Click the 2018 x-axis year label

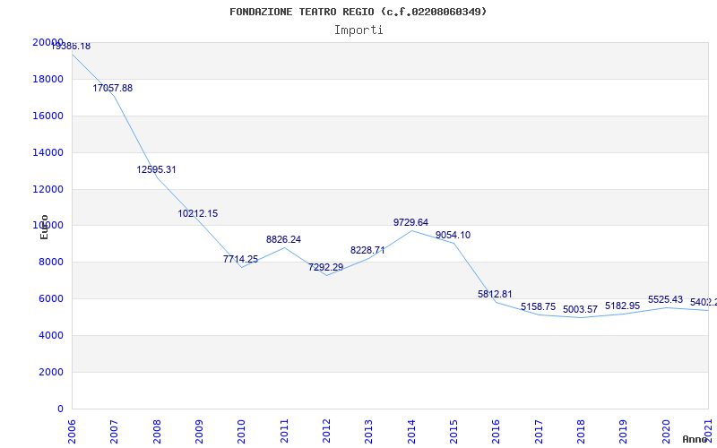point(581,432)
